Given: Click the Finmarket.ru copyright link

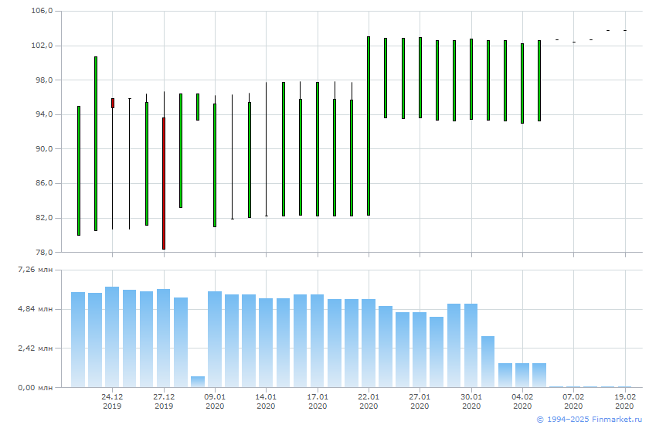Looking at the screenshot, I should coord(589,419).
